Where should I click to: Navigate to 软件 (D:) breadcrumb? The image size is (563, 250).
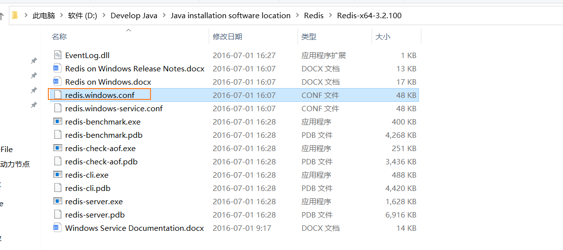pyautogui.click(x=82, y=16)
